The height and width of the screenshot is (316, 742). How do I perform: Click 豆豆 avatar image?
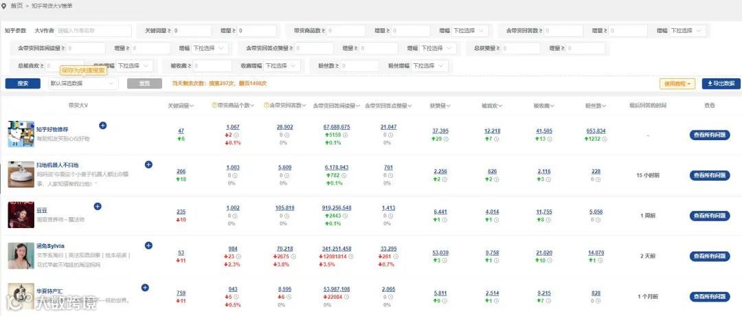(21, 214)
